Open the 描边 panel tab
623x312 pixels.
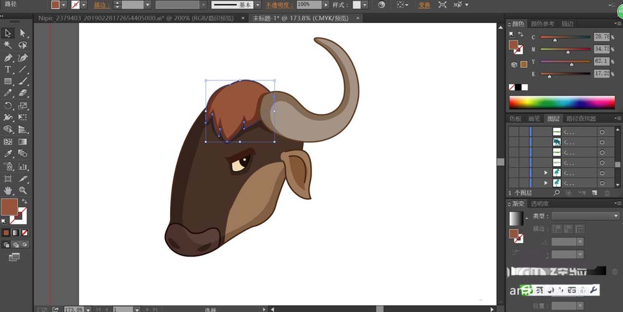pos(568,24)
